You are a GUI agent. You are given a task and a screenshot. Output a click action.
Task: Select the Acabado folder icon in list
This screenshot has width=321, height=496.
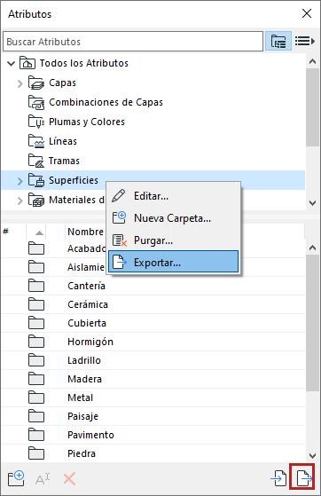point(36,248)
